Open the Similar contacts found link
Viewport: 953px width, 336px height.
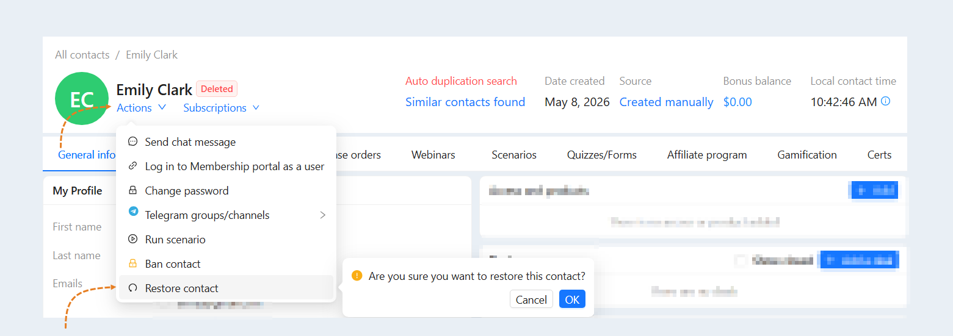pos(465,102)
